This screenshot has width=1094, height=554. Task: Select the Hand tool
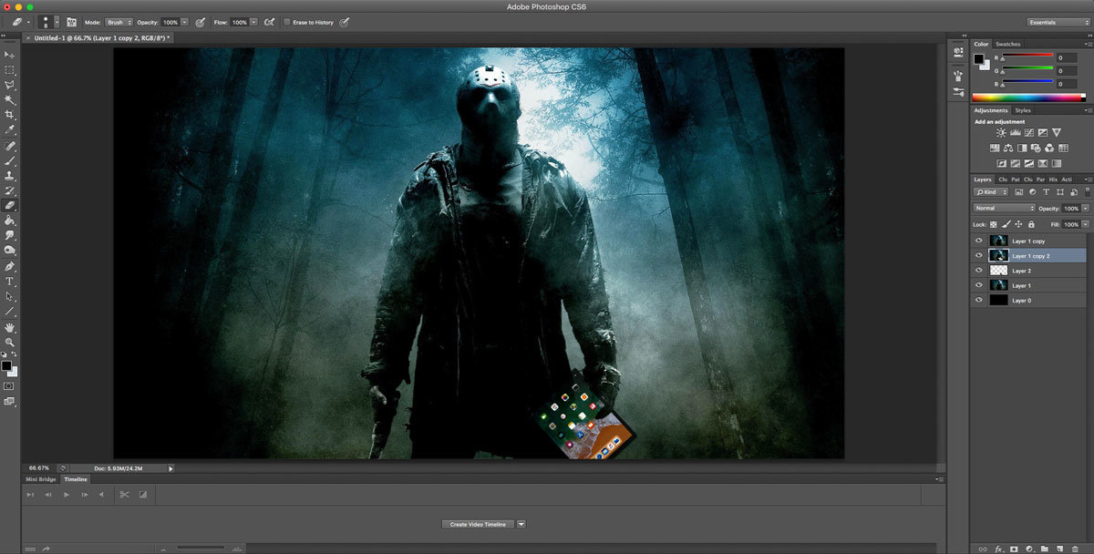10,326
